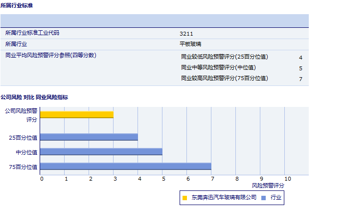Select the 所属行业标准 section heading
The height and width of the screenshot is (208, 345).
[x=17, y=5]
